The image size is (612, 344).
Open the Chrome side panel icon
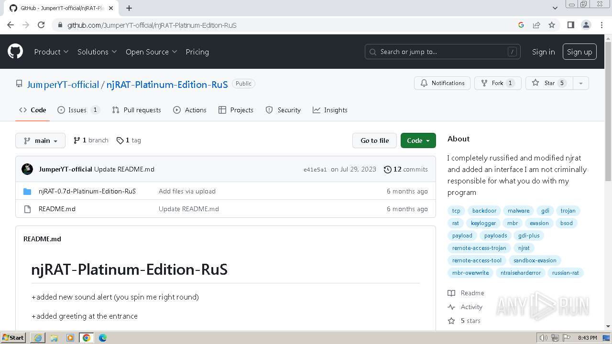pyautogui.click(x=570, y=25)
